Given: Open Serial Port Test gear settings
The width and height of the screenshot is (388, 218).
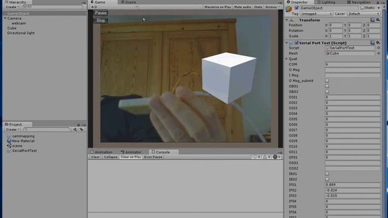Looking at the screenshot, I should (378, 43).
